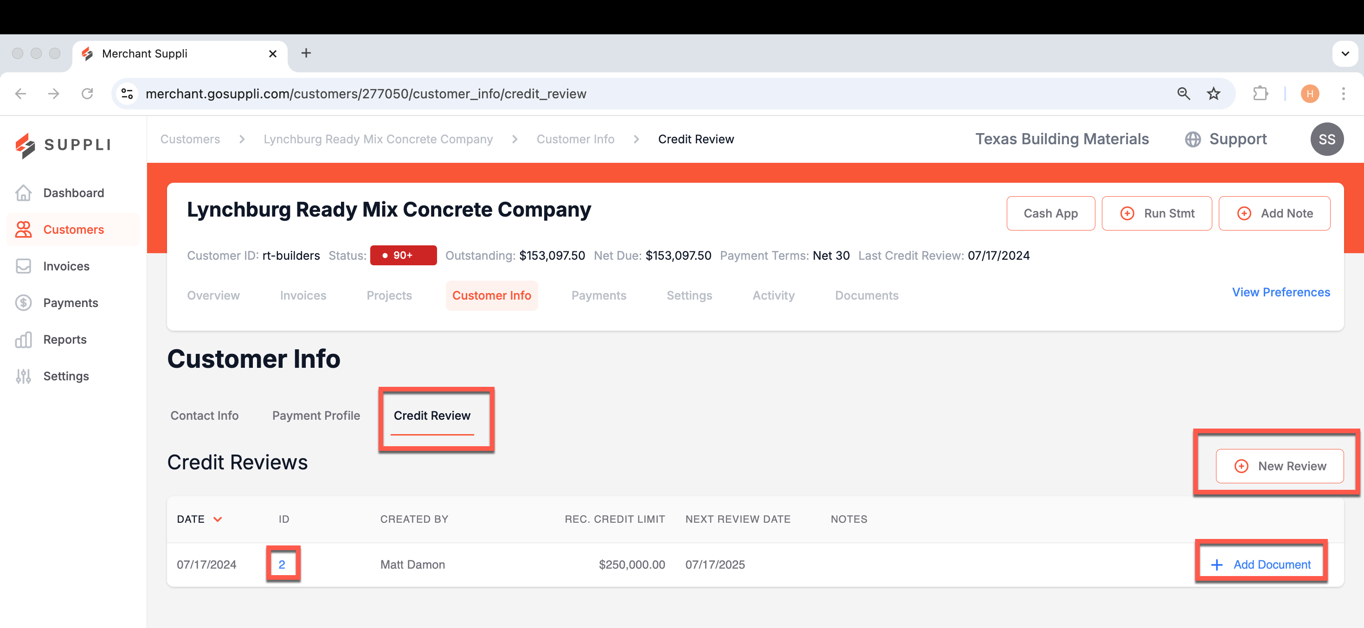Select the Customer Info tab
Viewport: 1364px width, 628px height.
tap(491, 295)
